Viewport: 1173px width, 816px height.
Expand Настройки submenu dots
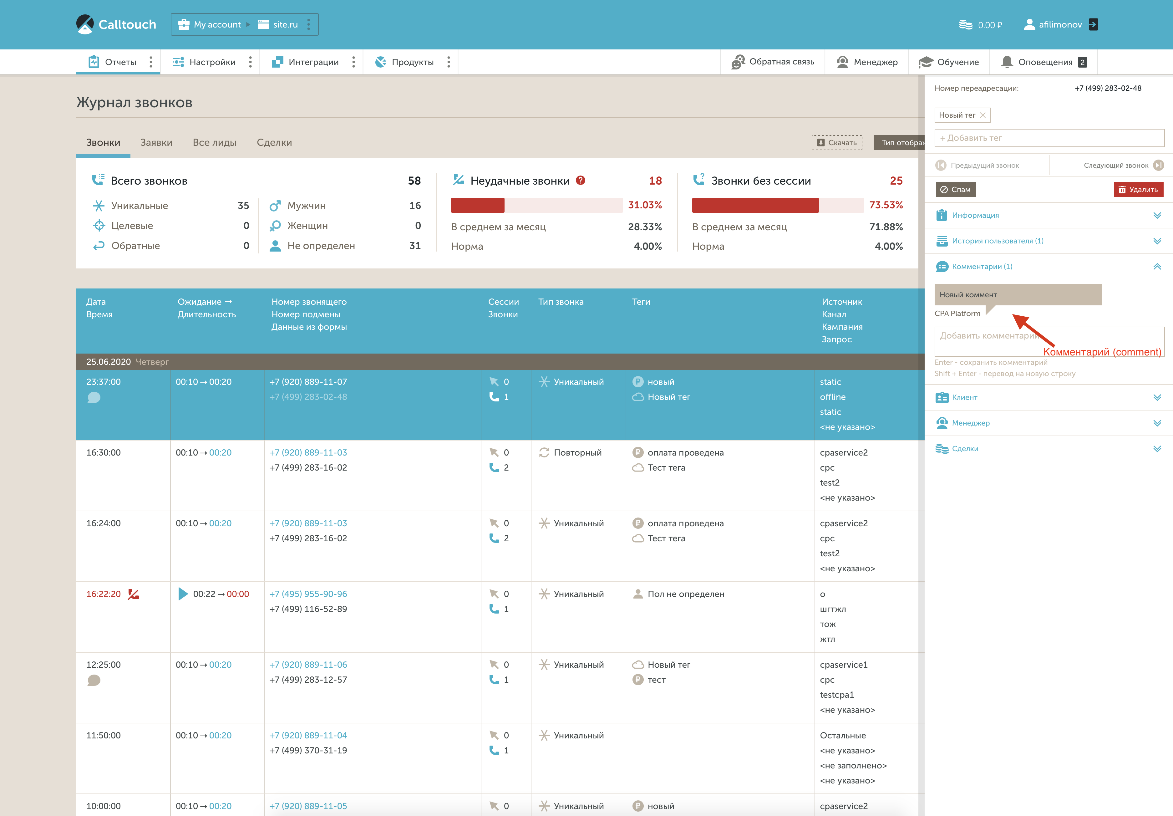tap(250, 62)
